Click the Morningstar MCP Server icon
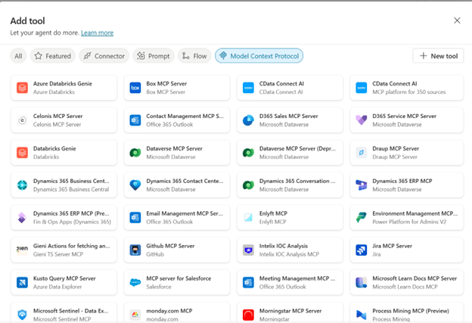The height and width of the screenshot is (323, 472). tap(248, 314)
